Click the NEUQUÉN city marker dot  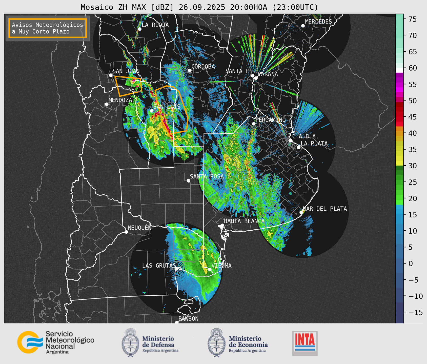coord(126,232)
